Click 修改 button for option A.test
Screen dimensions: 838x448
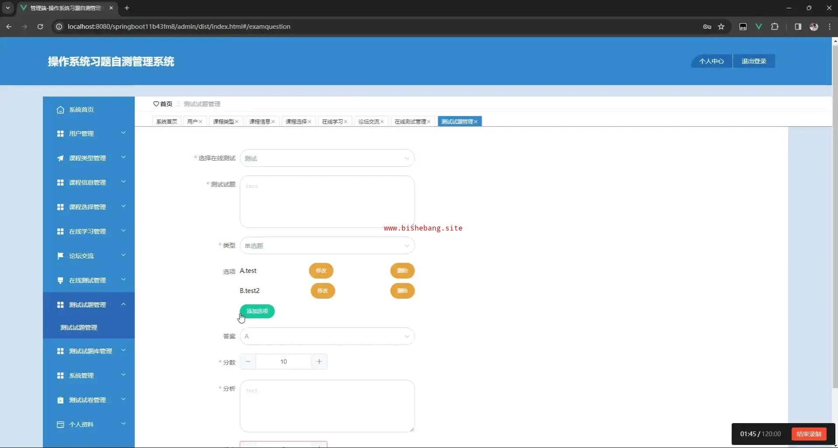[321, 271]
